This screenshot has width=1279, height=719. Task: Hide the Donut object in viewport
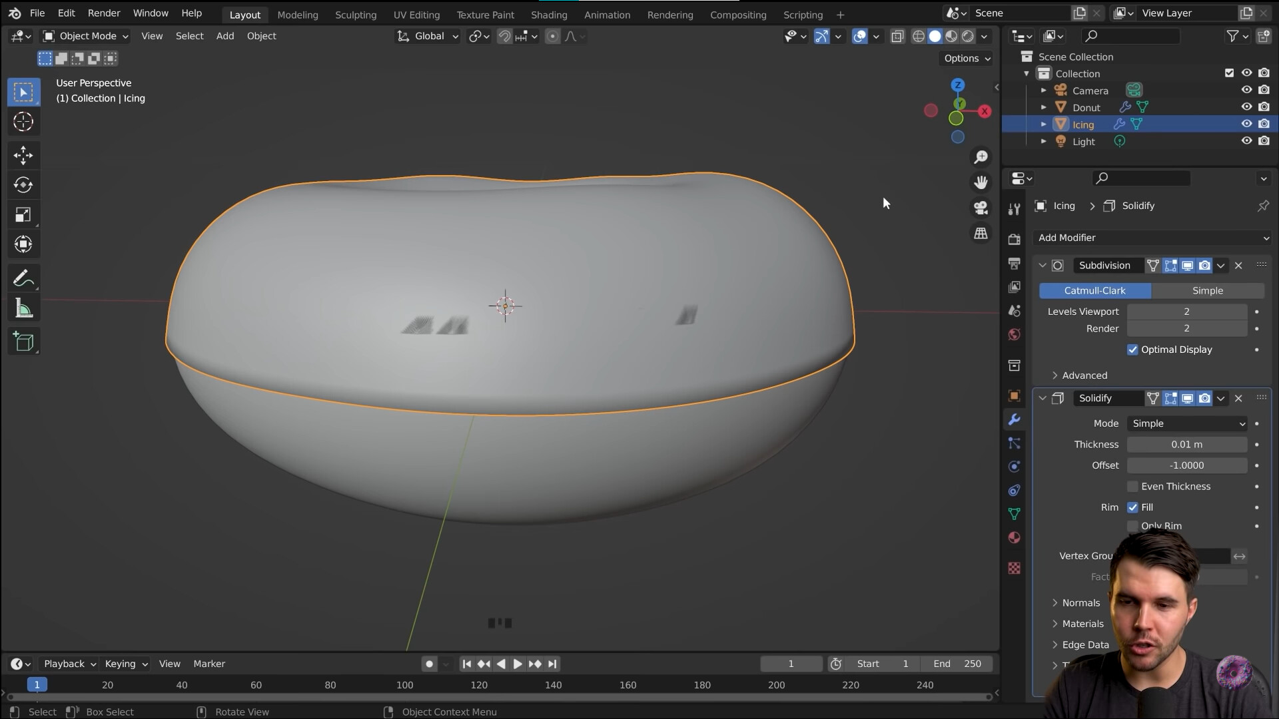(x=1246, y=107)
